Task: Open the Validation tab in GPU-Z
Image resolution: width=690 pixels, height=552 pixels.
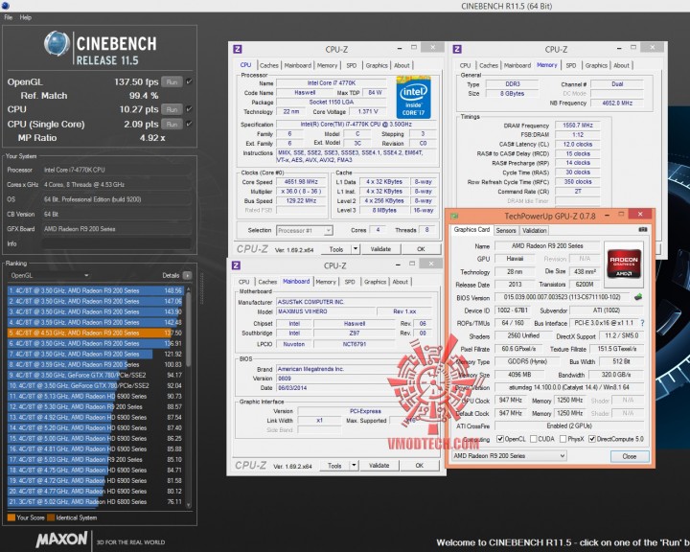Action: click(x=534, y=230)
